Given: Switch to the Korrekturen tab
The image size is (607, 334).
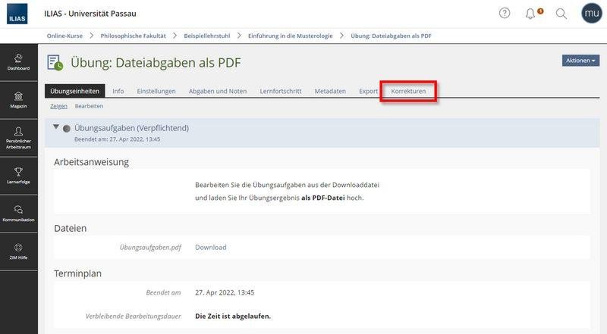Looking at the screenshot, I should pyautogui.click(x=408, y=91).
